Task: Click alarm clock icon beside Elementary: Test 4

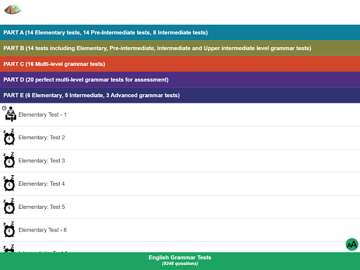Action: click(x=9, y=184)
